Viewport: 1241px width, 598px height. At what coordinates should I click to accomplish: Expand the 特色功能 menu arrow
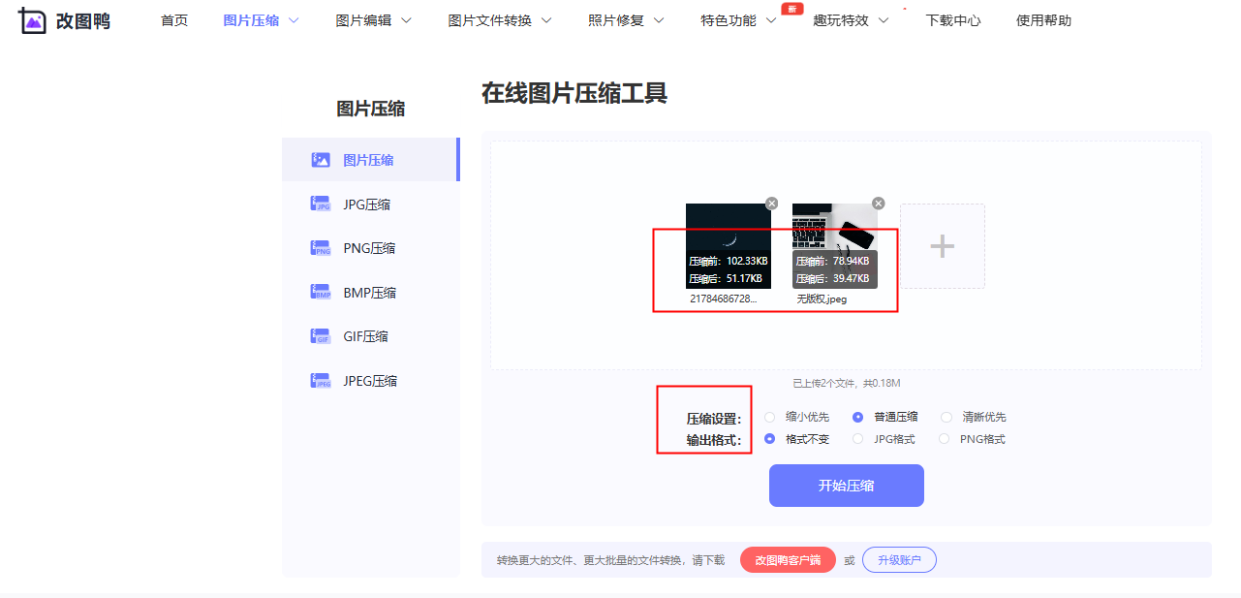(x=771, y=20)
